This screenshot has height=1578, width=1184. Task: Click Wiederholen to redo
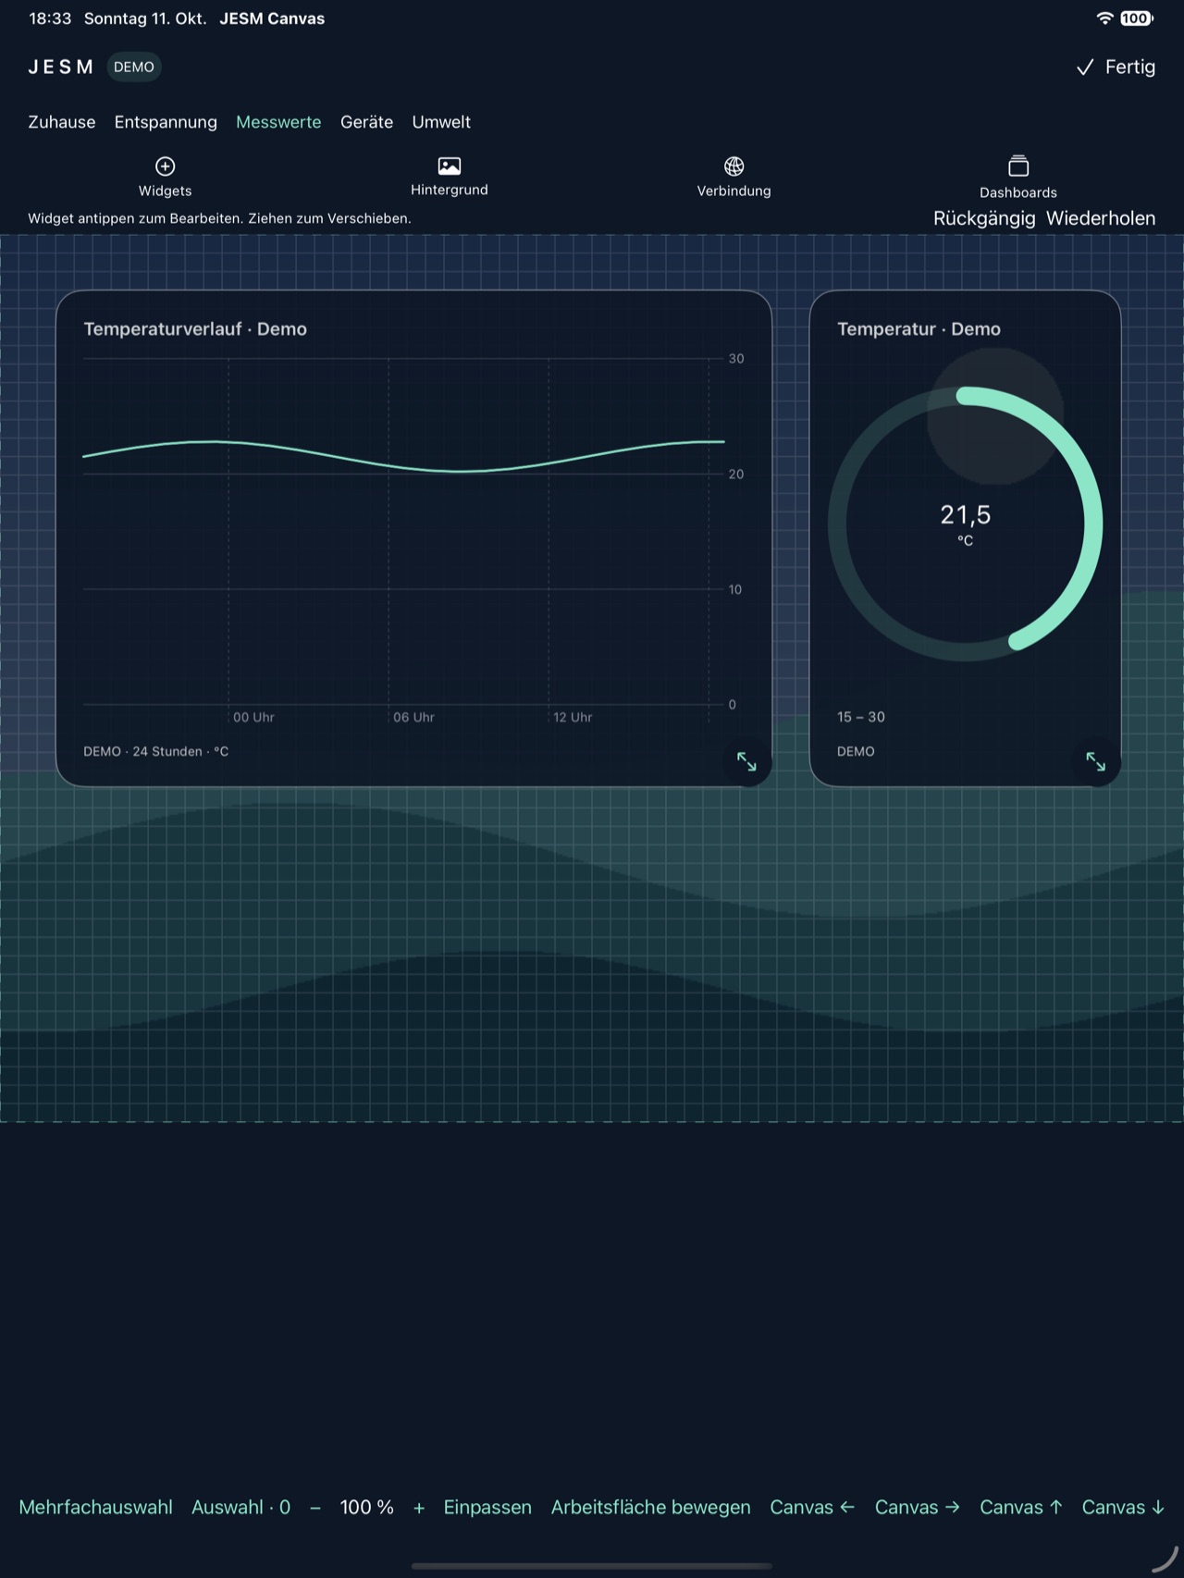click(1101, 218)
